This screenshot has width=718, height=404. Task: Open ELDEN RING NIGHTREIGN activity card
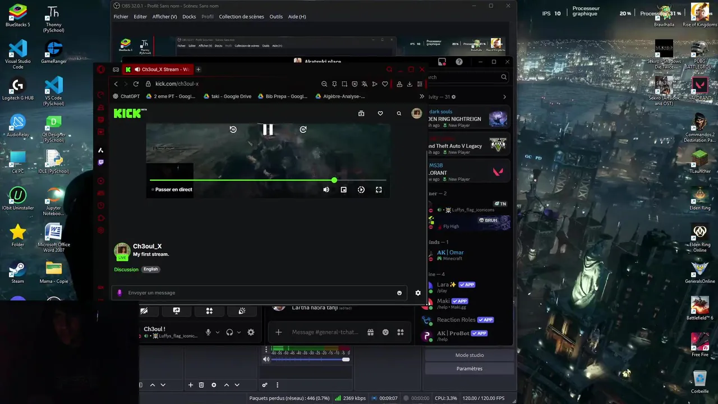tap(468, 118)
